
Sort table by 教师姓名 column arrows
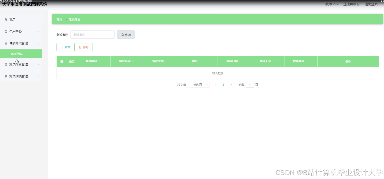(307, 61)
